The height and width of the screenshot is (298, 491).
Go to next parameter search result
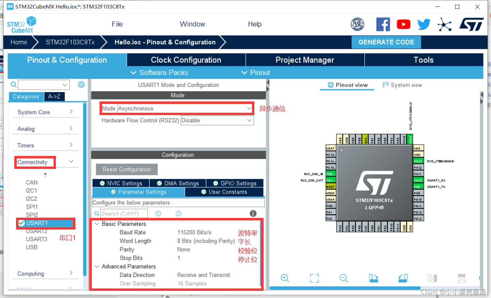[x=178, y=214]
